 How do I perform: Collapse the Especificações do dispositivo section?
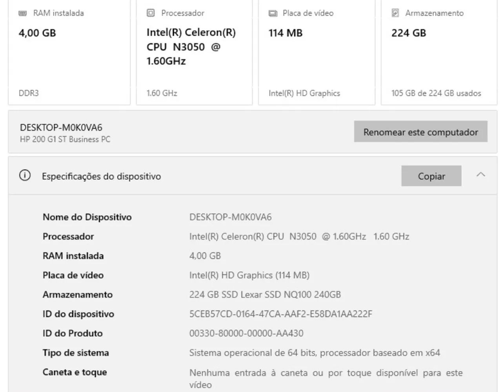(x=480, y=175)
